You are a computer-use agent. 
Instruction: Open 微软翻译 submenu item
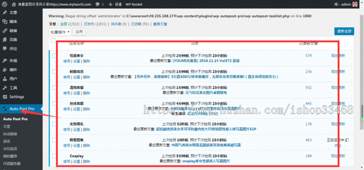click(10, 156)
